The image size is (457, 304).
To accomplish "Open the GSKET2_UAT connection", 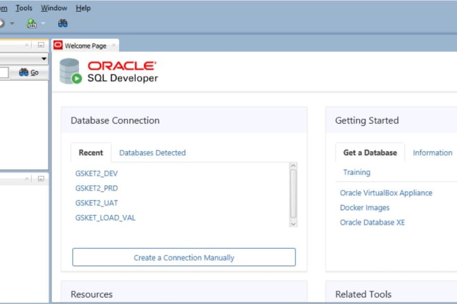I will click(96, 203).
